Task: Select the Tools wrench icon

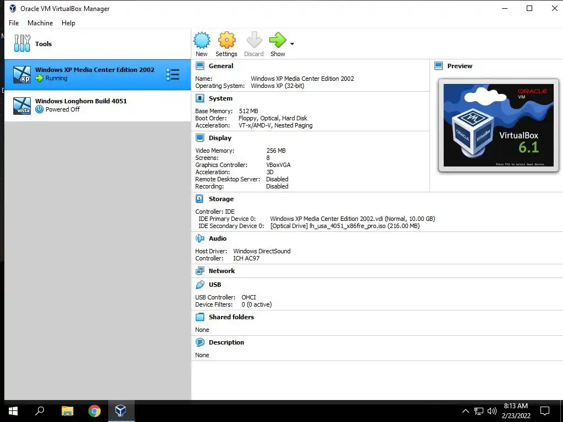Action: tap(22, 43)
